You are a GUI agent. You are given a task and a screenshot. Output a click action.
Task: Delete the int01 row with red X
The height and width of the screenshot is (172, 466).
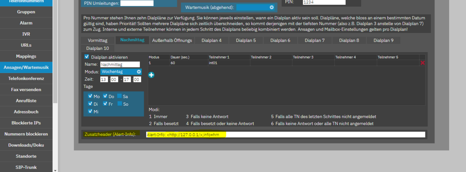coord(422,63)
